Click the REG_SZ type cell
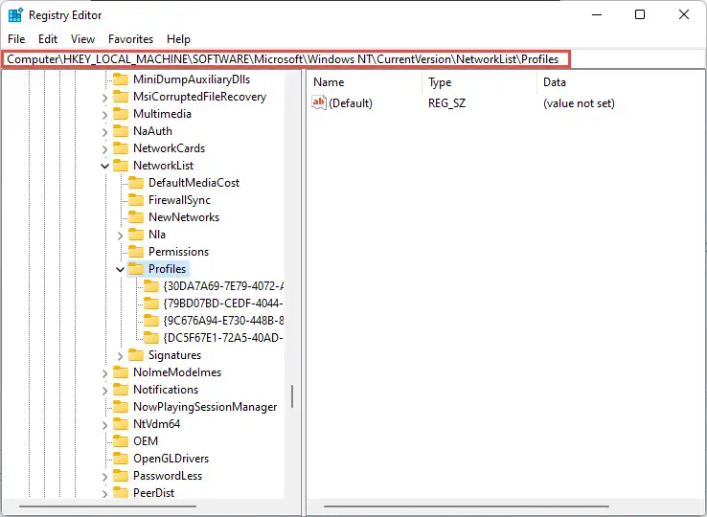 click(446, 103)
